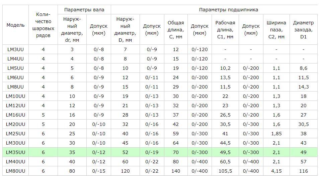Click the Общая длина column header
320x176 pixels.
coord(176,30)
